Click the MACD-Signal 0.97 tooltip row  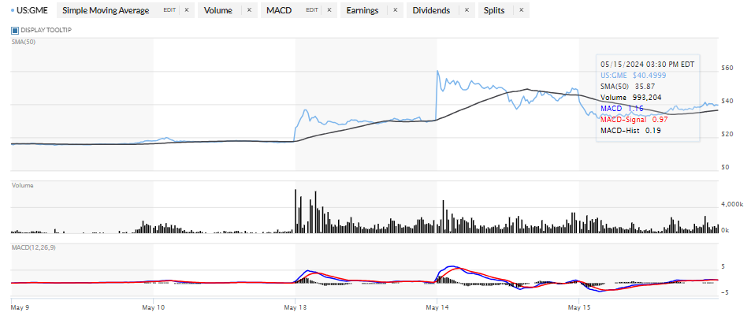[x=634, y=119]
